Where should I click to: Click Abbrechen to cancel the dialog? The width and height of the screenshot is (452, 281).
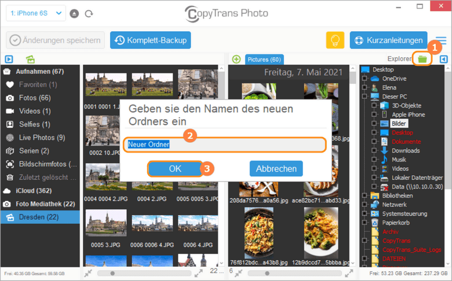[276, 169]
